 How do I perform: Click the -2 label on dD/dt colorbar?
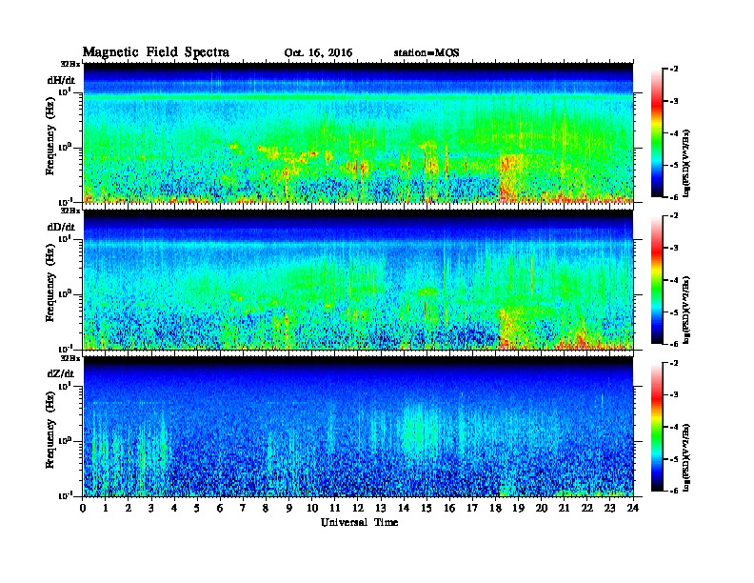[x=674, y=216]
